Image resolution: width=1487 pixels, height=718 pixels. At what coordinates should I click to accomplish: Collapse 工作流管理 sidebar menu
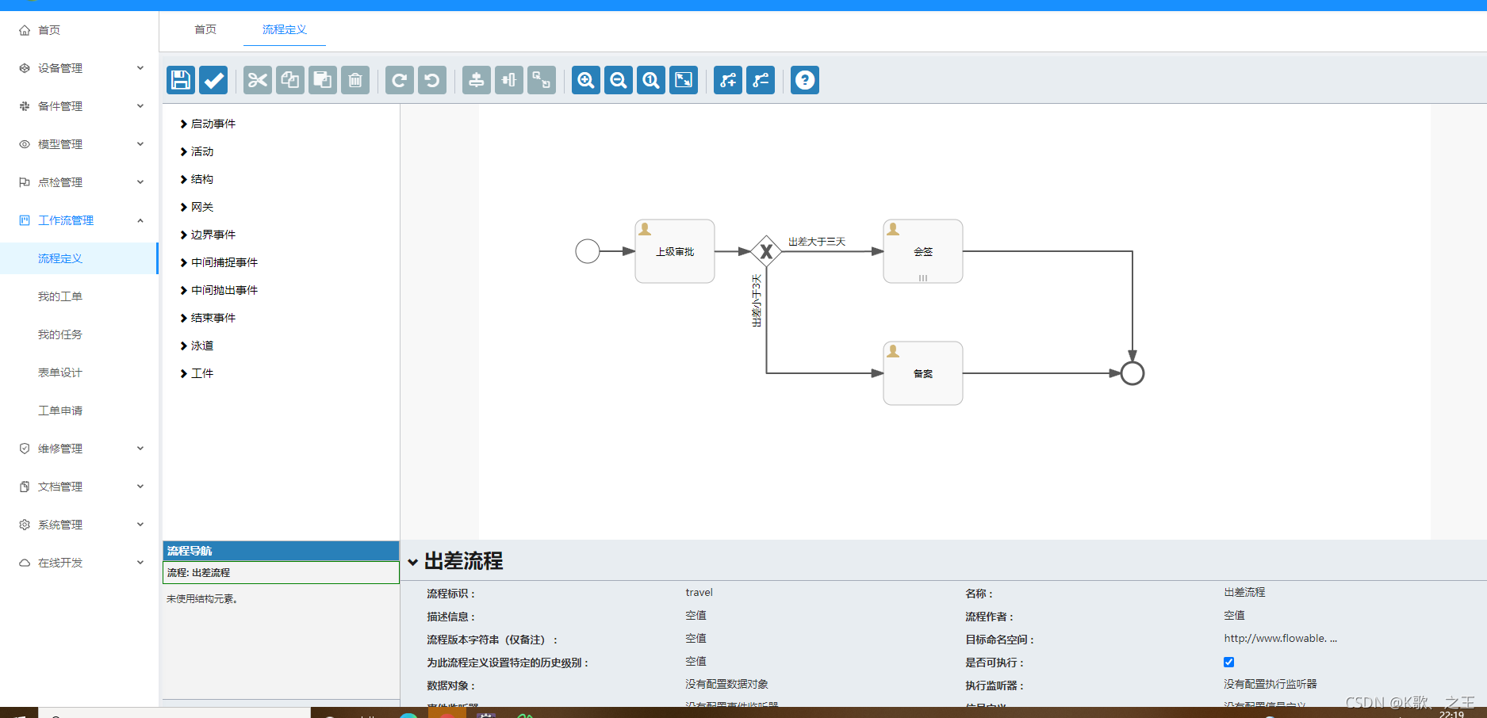79,220
